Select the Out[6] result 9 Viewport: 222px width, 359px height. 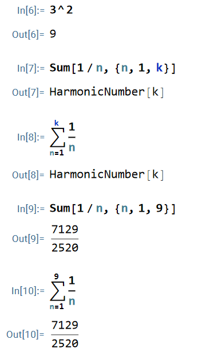click(53, 34)
